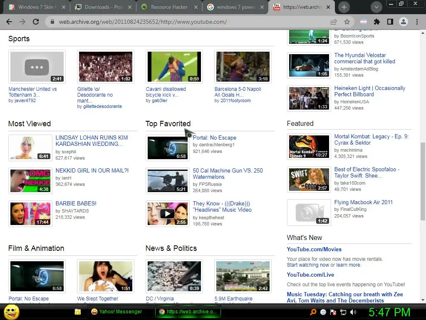Close the Resource Hacker tab
The image size is (426, 320).
pyautogui.click(x=196, y=7)
